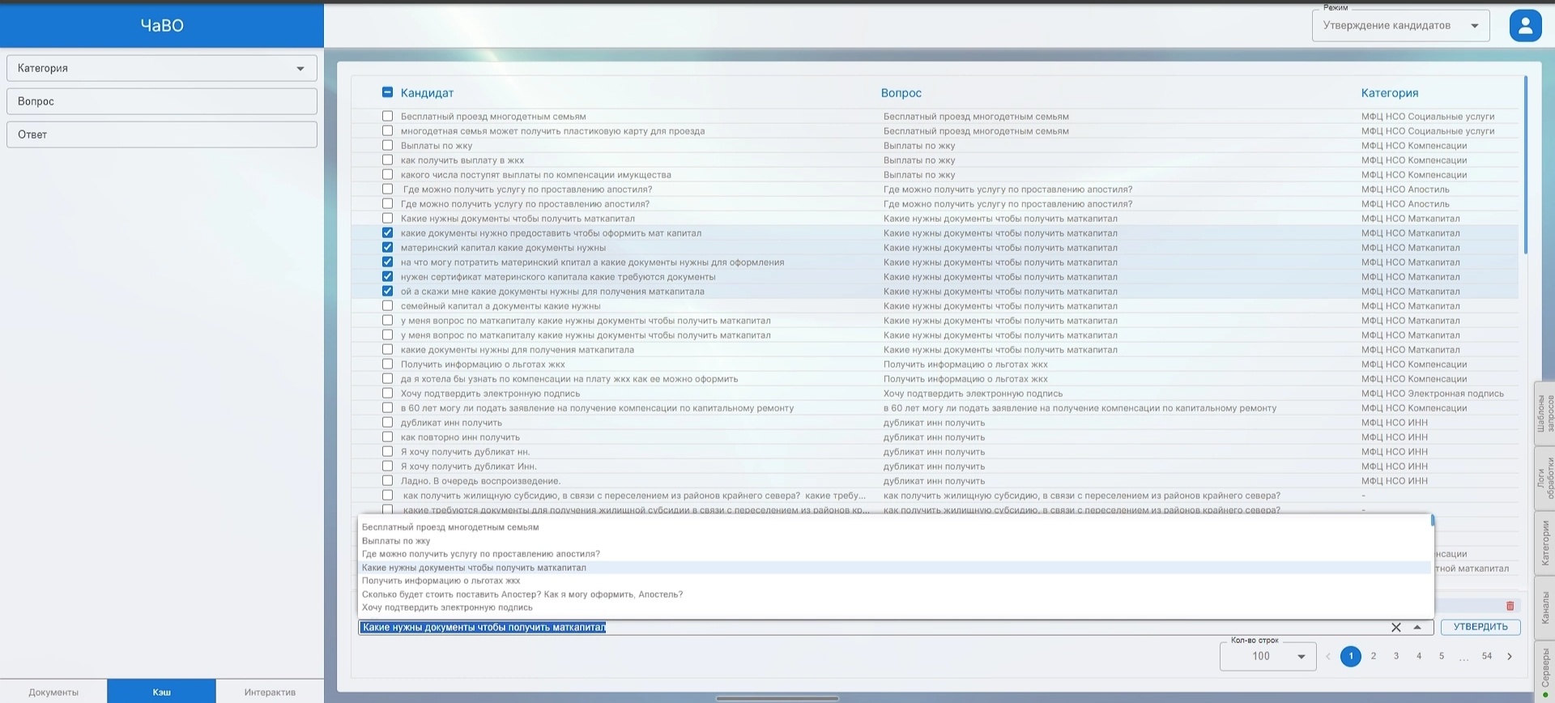Tick 'дубликат инн получить' candidate checkbox

(x=387, y=423)
